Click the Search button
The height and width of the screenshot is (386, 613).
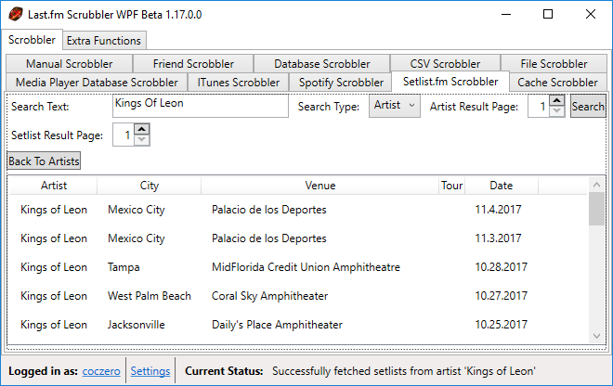[588, 107]
